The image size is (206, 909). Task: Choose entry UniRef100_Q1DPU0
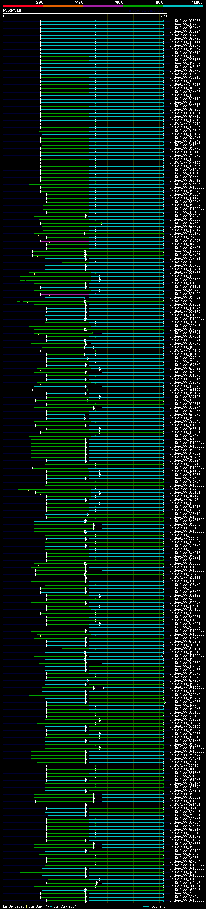[185, 276]
